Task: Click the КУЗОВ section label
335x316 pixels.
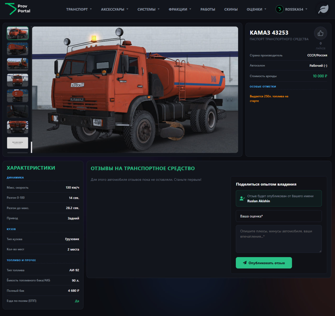Action: tap(11, 229)
